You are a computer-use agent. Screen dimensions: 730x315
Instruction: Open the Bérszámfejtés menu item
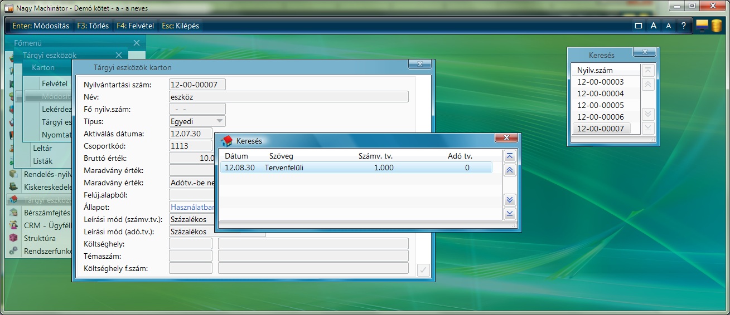pos(47,213)
